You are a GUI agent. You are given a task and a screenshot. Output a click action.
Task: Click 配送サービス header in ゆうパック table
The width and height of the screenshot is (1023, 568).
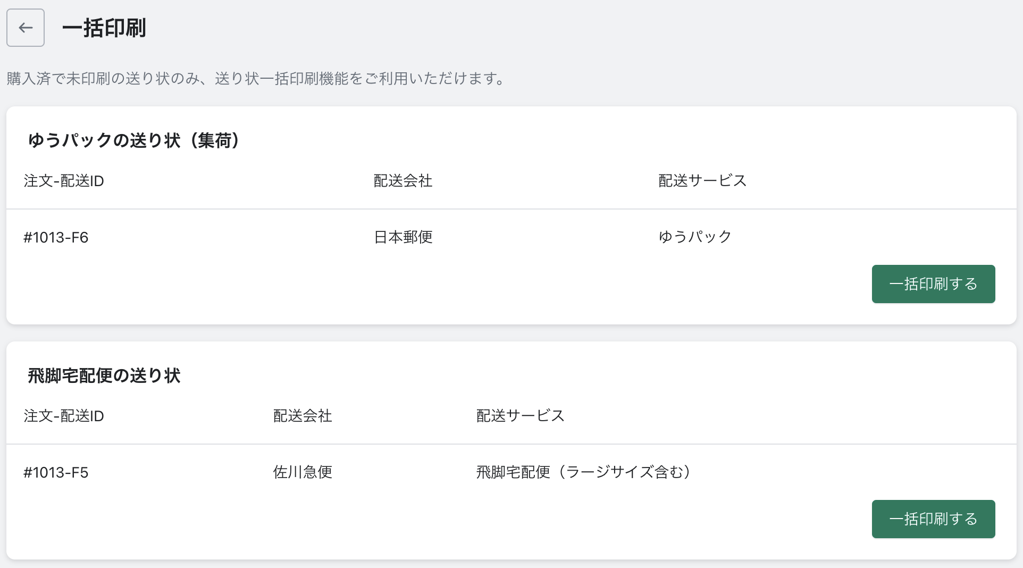[x=702, y=181]
